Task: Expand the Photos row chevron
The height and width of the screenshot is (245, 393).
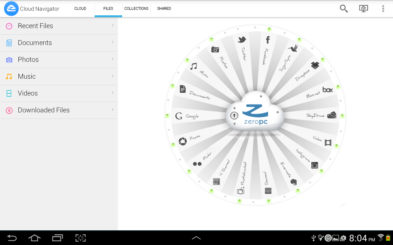Action: coord(113,59)
